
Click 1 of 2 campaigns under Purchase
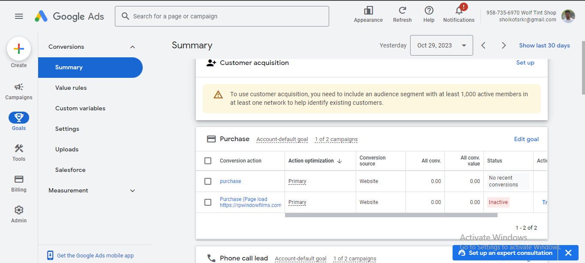tap(336, 139)
